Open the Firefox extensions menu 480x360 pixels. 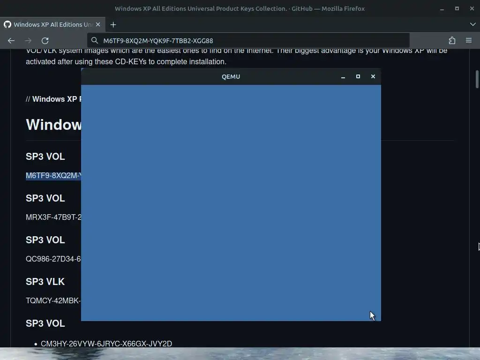click(x=452, y=40)
